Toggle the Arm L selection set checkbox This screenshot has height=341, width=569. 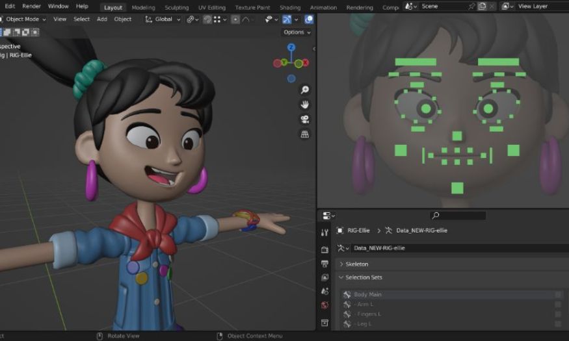(558, 305)
